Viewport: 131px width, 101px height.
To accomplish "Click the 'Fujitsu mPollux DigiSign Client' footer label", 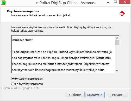I will point(20,88).
